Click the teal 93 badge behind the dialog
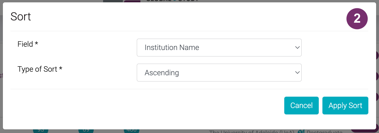 [41, 131]
